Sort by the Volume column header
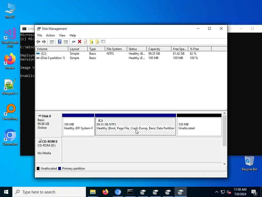Viewport: 262px width, 197px height. (52, 49)
